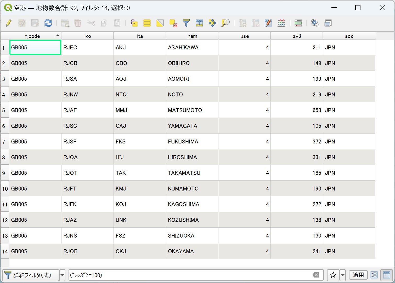
Task: Click the iko column header
Action: pyautogui.click(x=88, y=36)
